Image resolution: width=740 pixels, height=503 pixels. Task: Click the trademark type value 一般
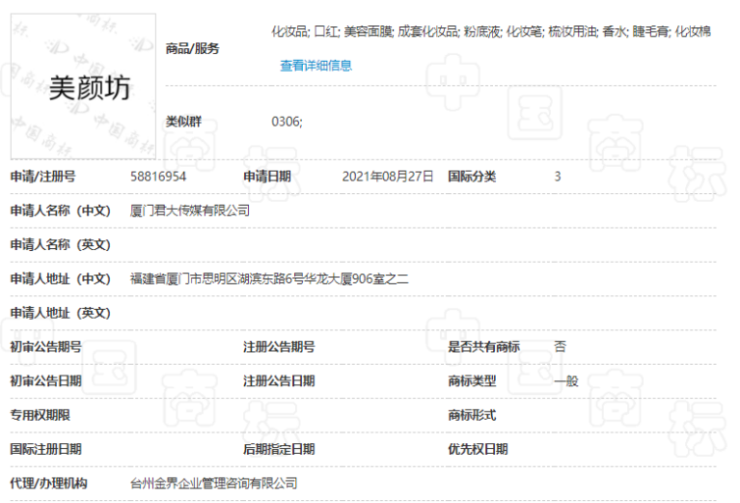point(566,381)
